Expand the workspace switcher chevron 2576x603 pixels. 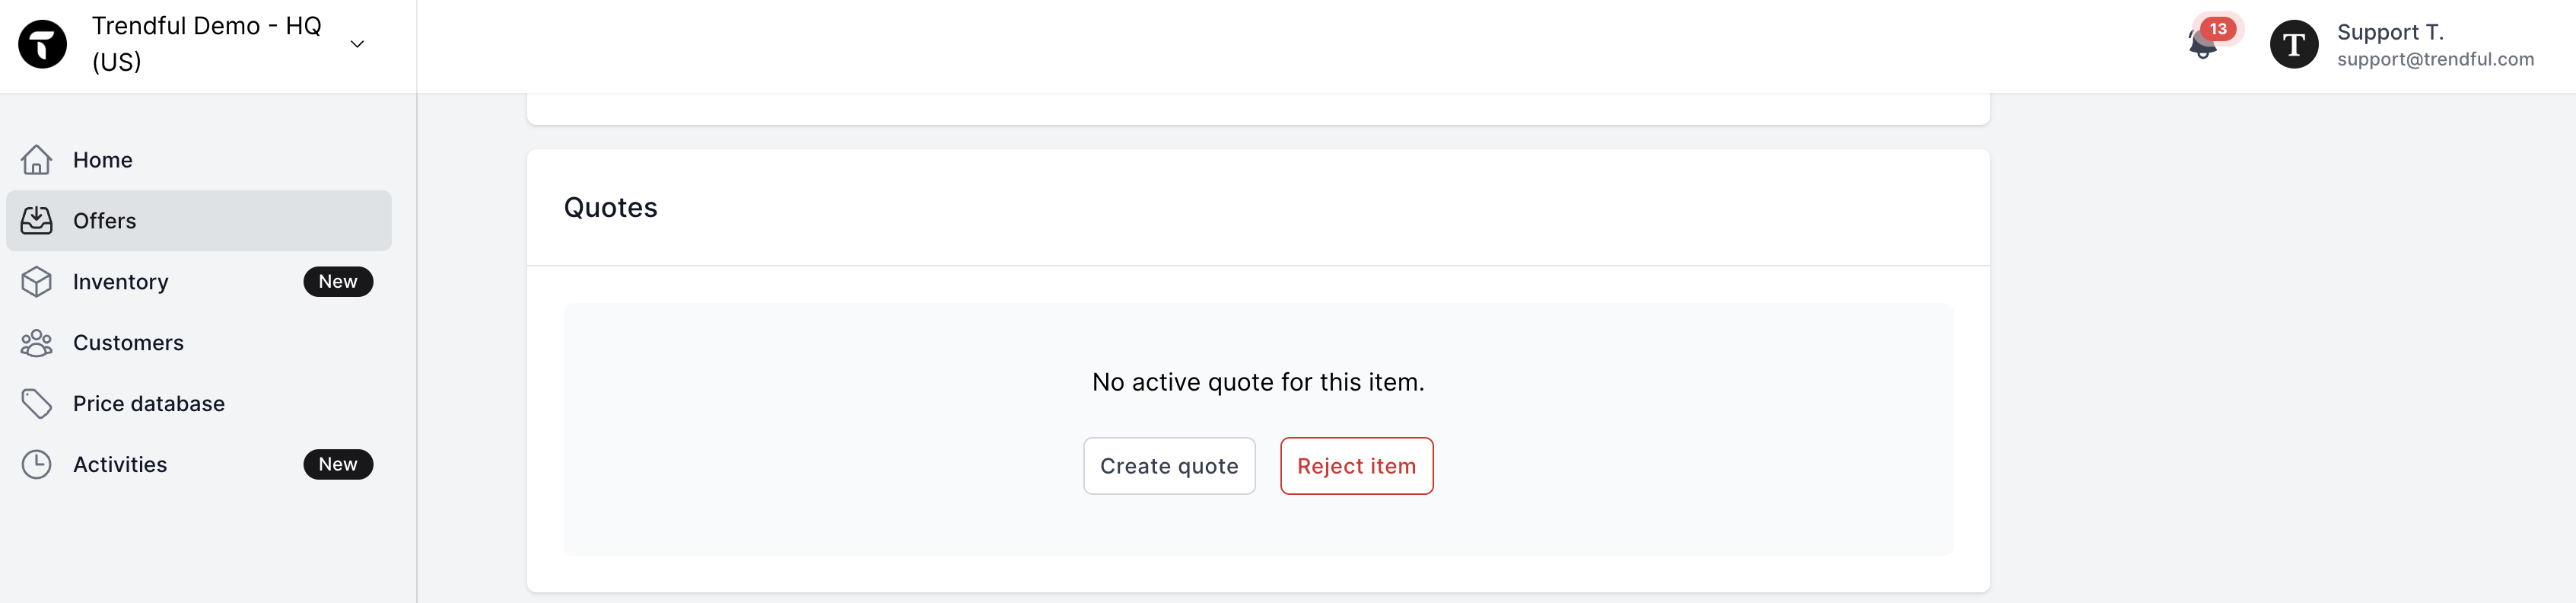tap(357, 44)
